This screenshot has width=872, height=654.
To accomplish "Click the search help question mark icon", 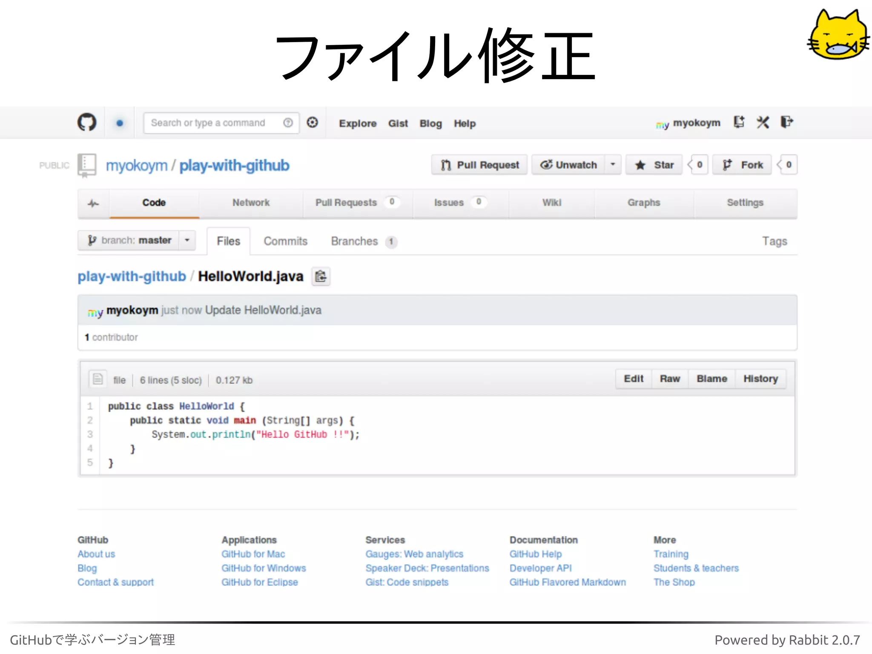I will pos(288,123).
